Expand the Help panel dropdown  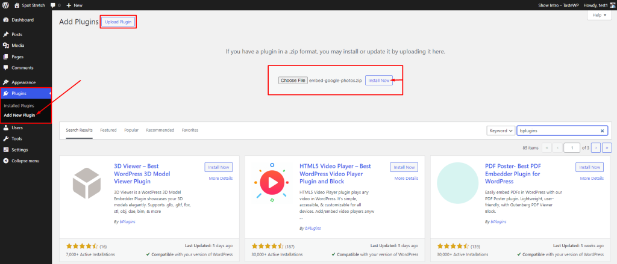tap(600, 15)
